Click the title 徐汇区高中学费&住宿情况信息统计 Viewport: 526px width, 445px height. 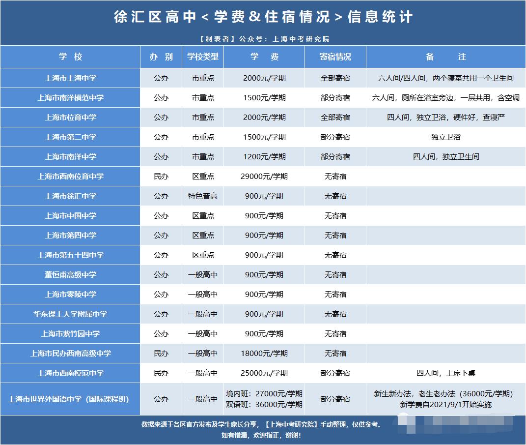pyautogui.click(x=263, y=17)
